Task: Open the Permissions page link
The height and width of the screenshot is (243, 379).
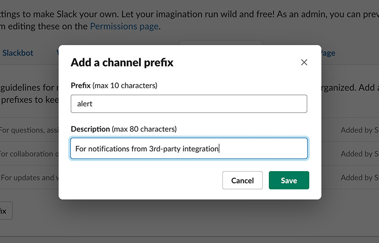Action: pyautogui.click(x=124, y=26)
